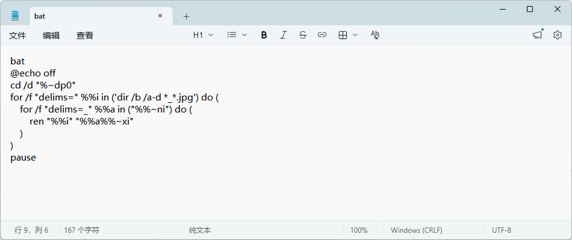
Task: Open the 文件 menu
Action: pos(17,35)
